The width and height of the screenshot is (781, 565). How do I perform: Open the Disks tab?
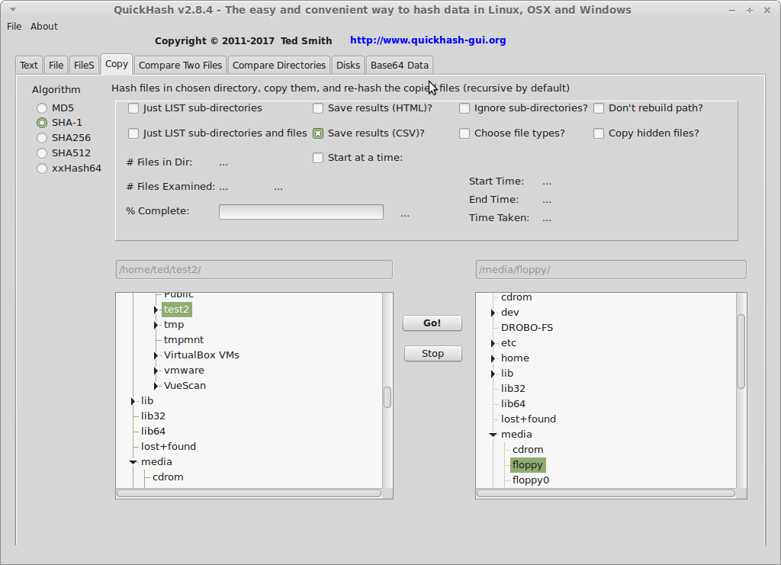pos(348,65)
